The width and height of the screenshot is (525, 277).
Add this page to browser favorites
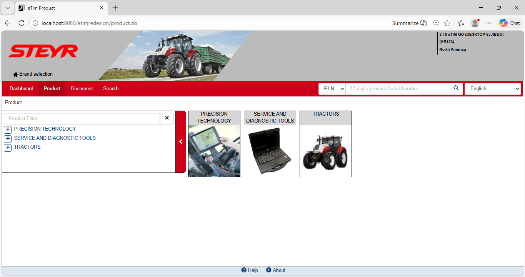[447, 23]
